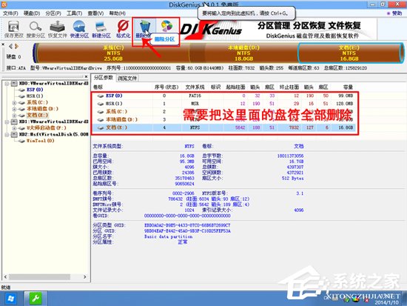The image size is (407, 306).
Task: Select 文档(E:) in the disk tree
Action: click(x=38, y=115)
